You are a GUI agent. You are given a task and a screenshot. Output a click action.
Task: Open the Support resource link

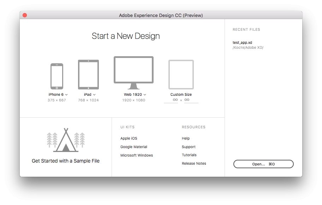(189, 147)
